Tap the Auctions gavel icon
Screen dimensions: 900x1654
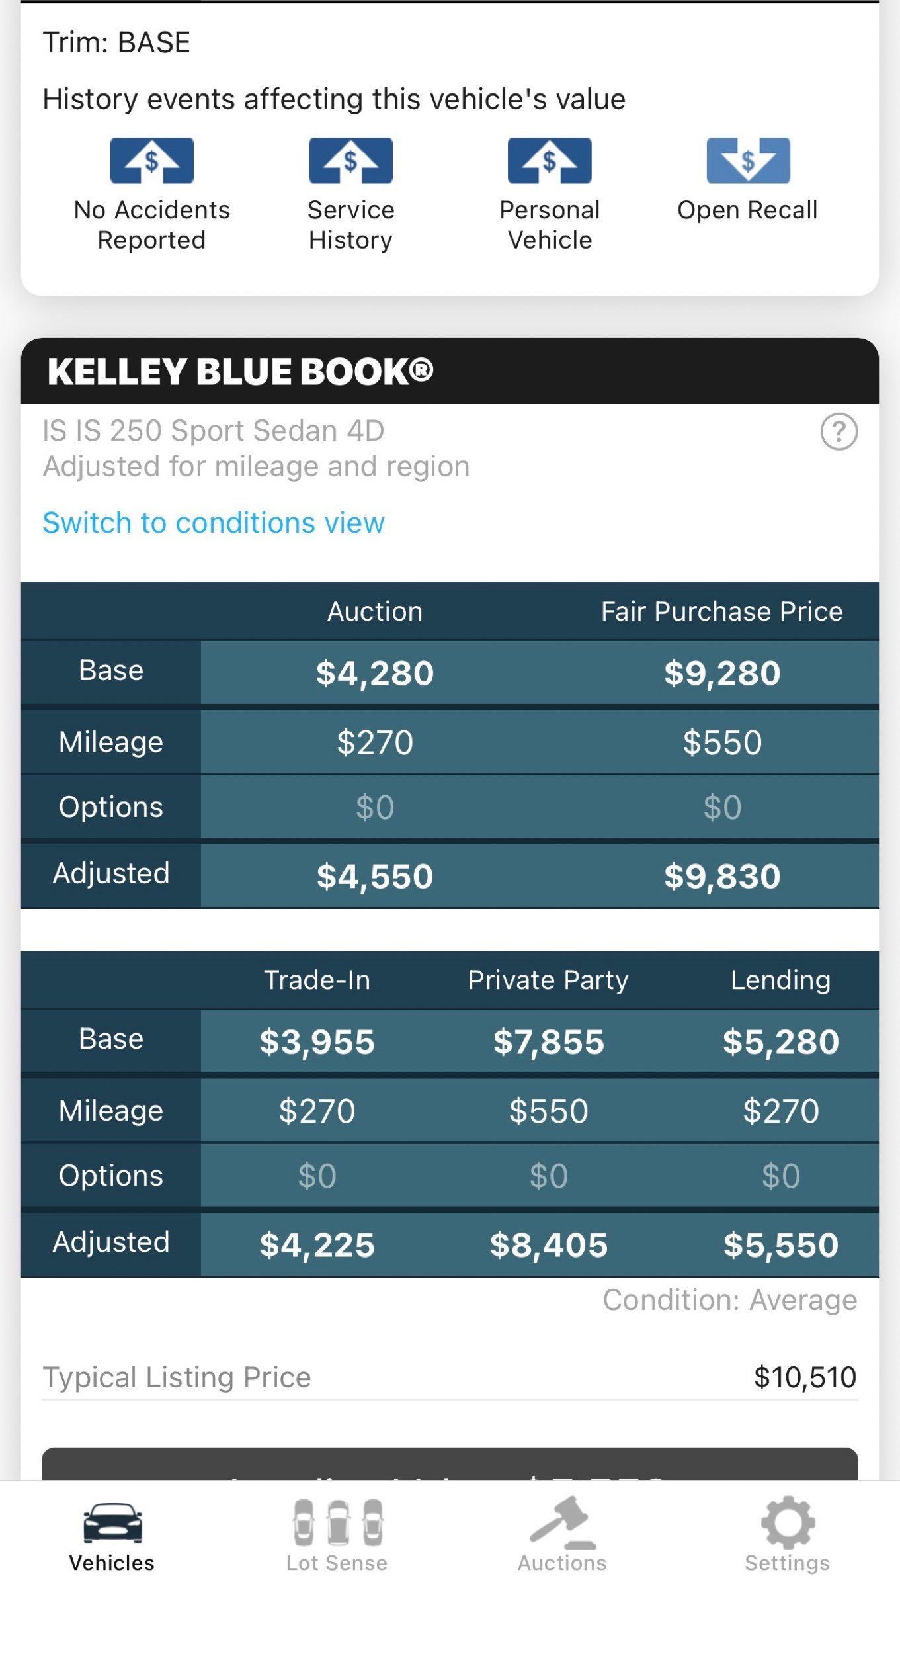click(562, 1522)
